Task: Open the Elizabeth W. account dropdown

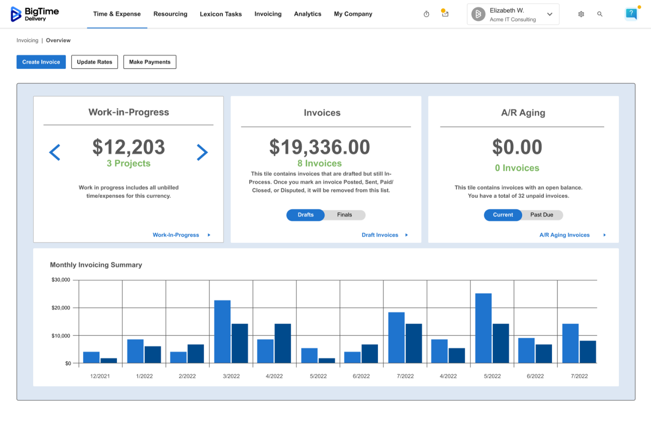Action: click(x=549, y=14)
